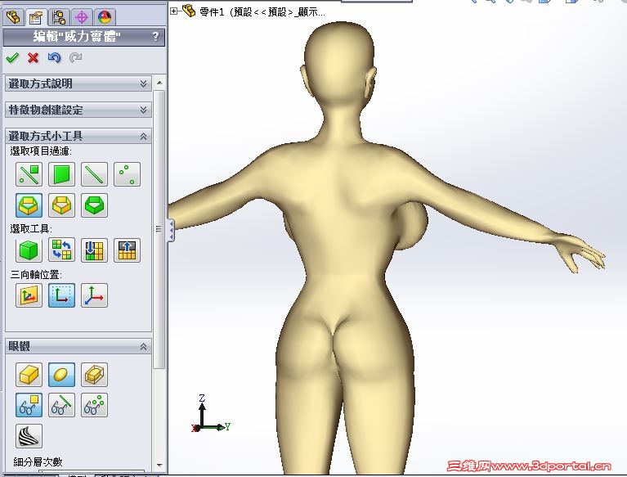The image size is (627, 477).
Task: Click the 零件1 part icon in the viewport
Action: point(189,11)
